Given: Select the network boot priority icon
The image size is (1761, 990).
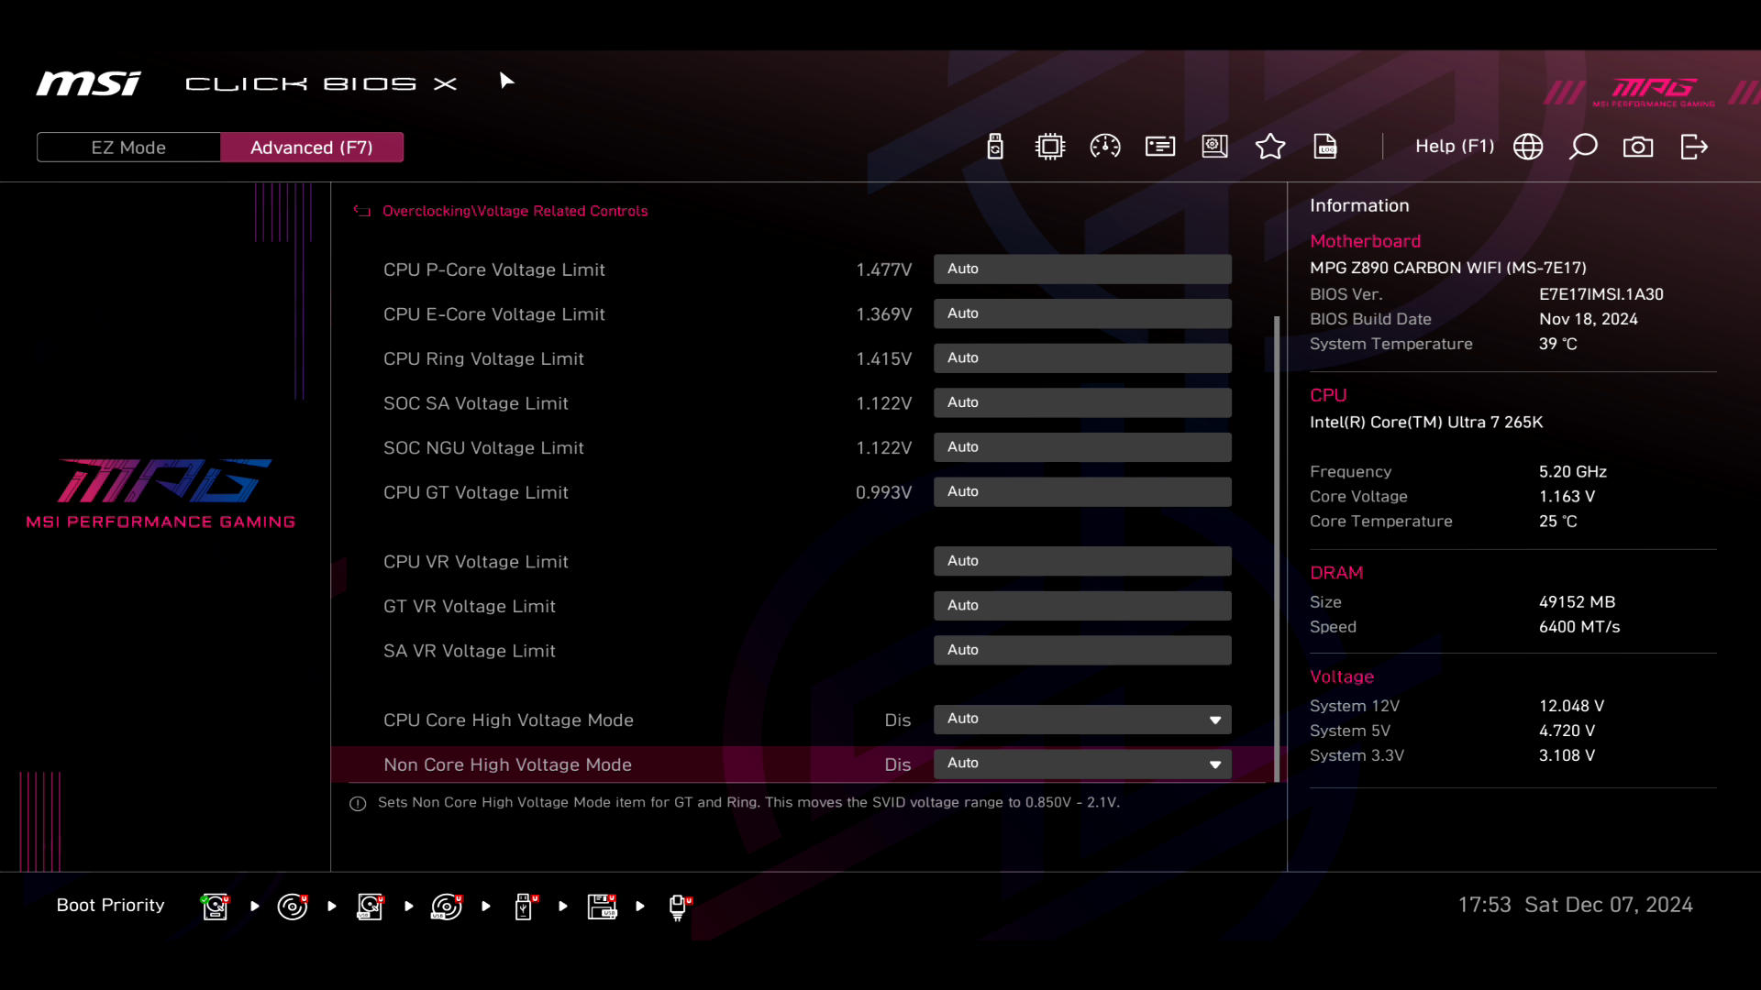Looking at the screenshot, I should [x=679, y=907].
